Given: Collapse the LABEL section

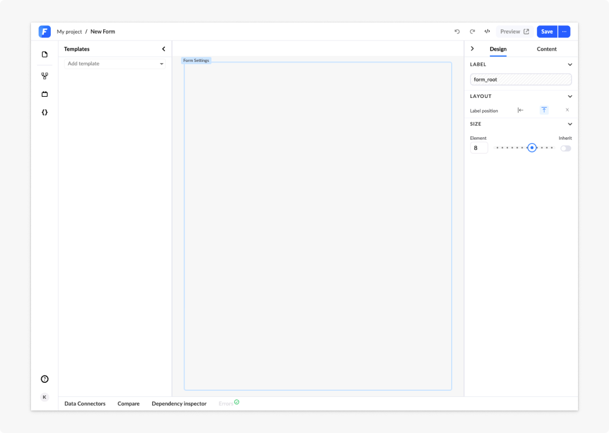Looking at the screenshot, I should (570, 64).
